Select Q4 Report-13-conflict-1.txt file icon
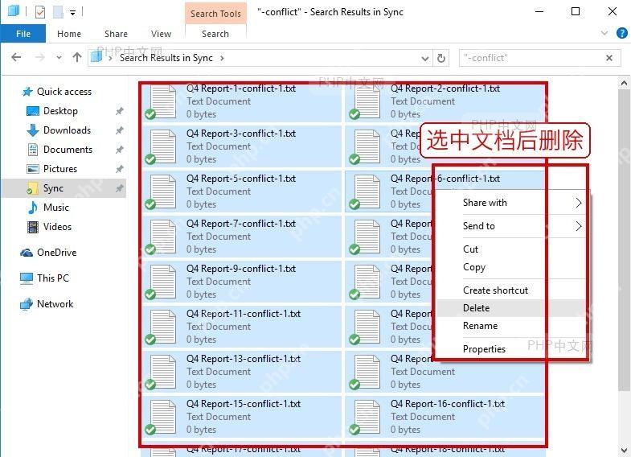Viewport: 631px width, 457px height. [162, 373]
